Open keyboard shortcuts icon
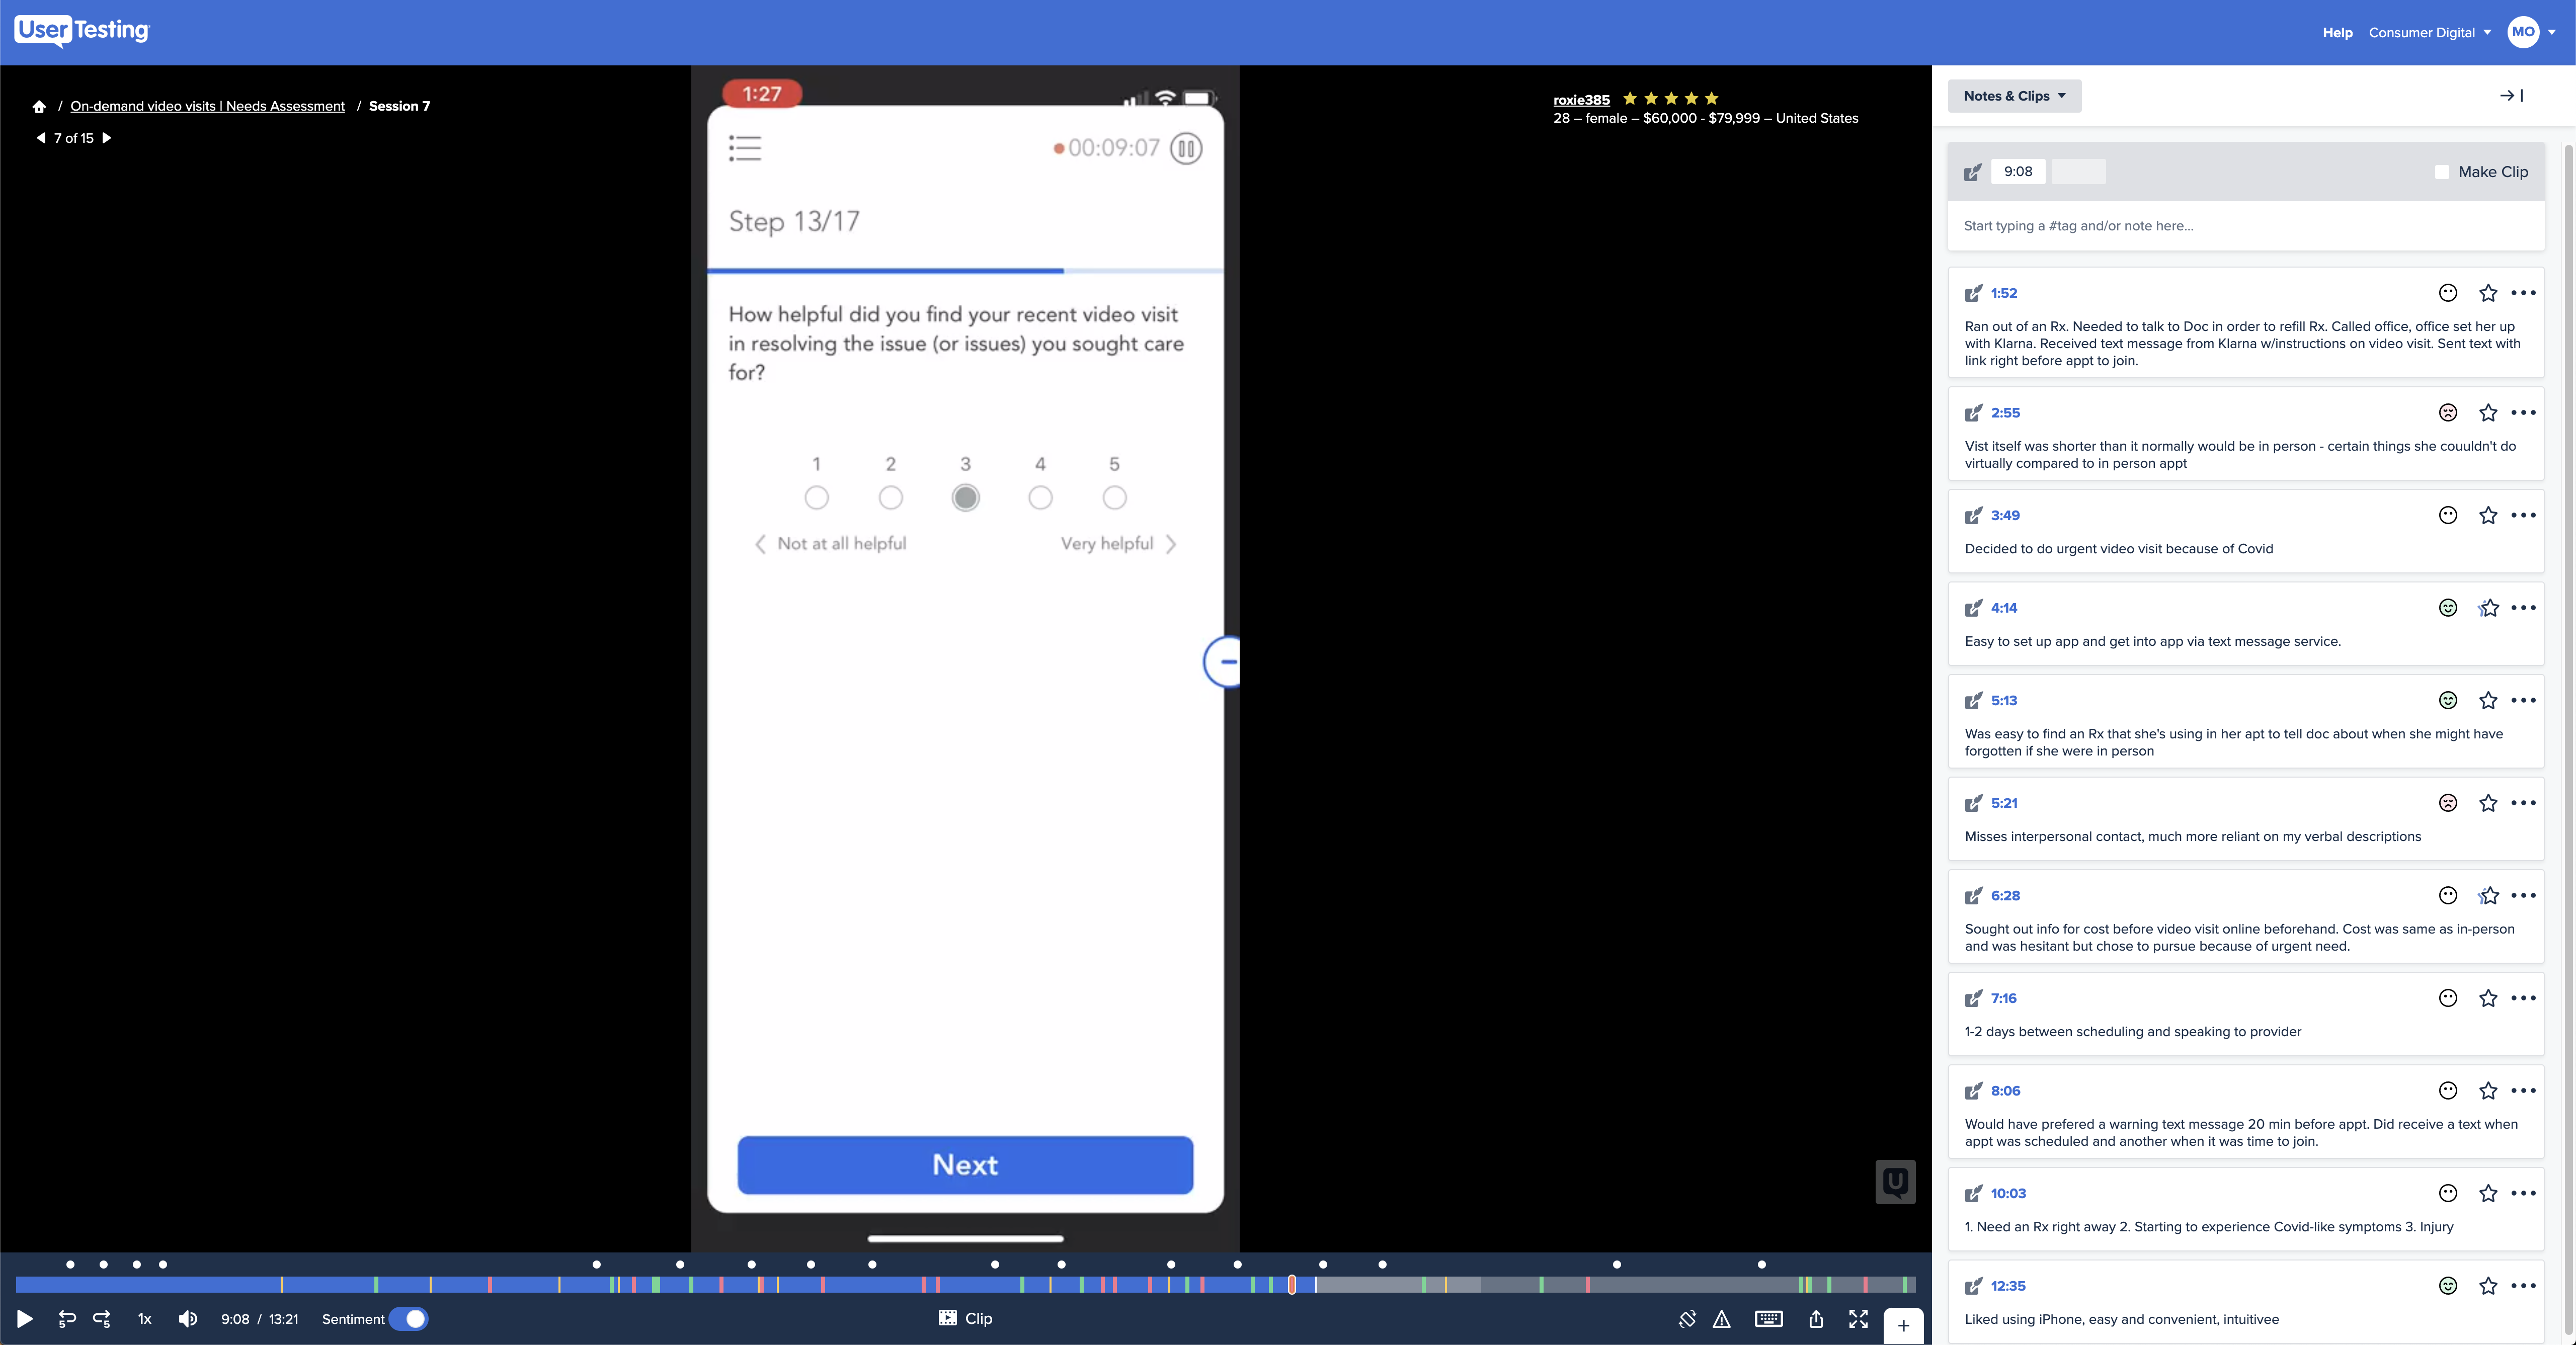This screenshot has height=1345, width=2576. point(1768,1319)
